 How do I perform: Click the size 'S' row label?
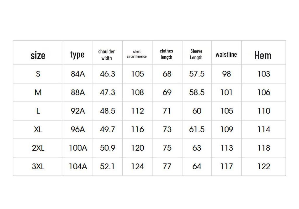(38, 74)
